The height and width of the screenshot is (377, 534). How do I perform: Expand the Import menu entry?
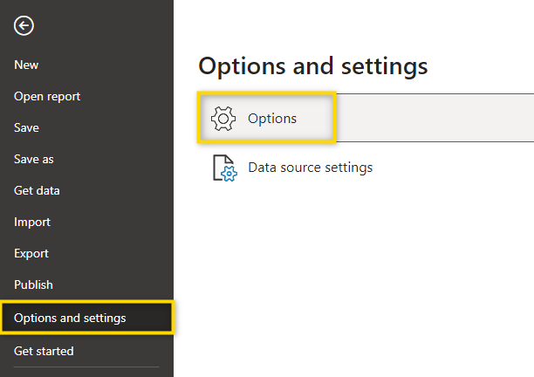[32, 222]
